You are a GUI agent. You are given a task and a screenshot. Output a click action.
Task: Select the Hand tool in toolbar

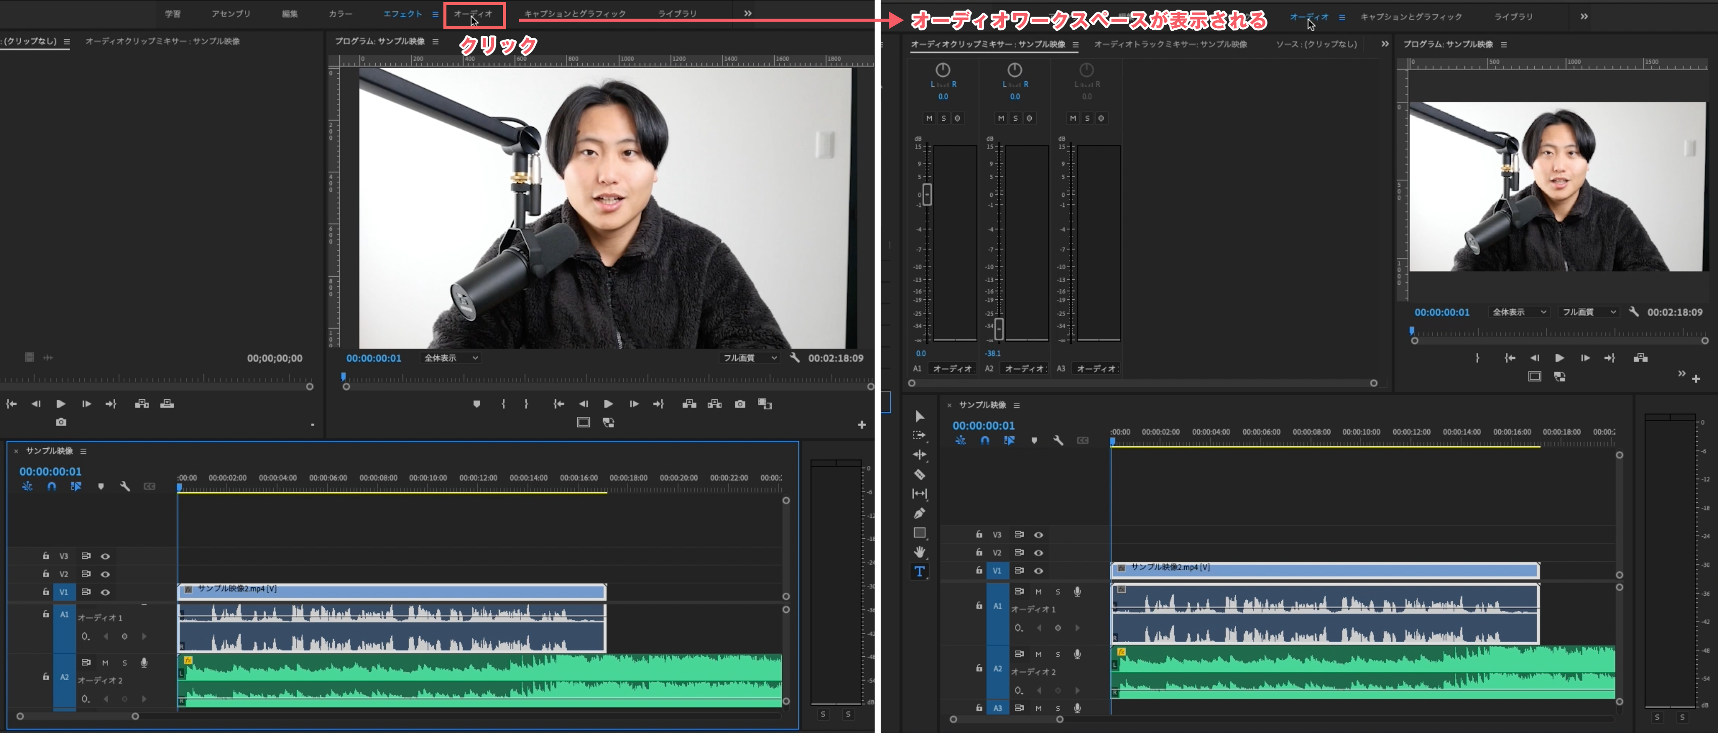pyautogui.click(x=919, y=552)
